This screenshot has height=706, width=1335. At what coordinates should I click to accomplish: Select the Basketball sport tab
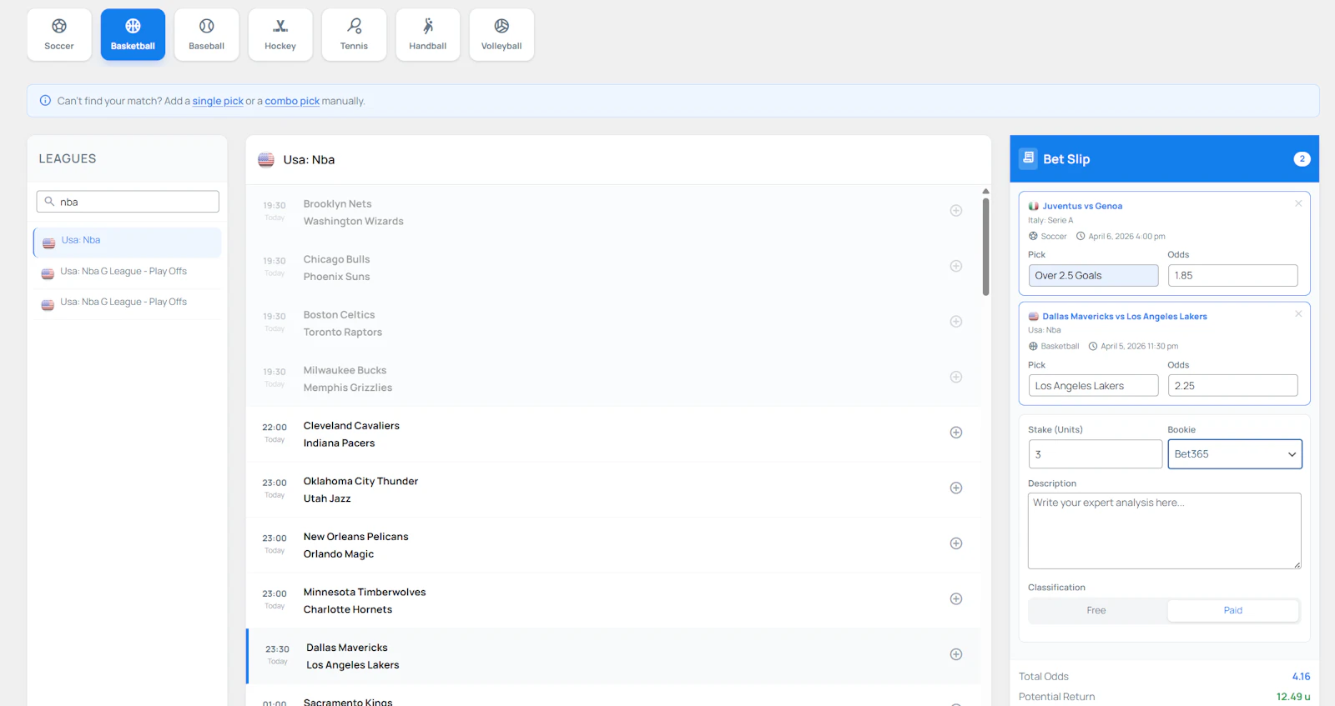click(133, 35)
